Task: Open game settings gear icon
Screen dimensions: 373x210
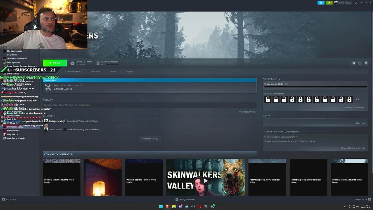Action: click(354, 63)
